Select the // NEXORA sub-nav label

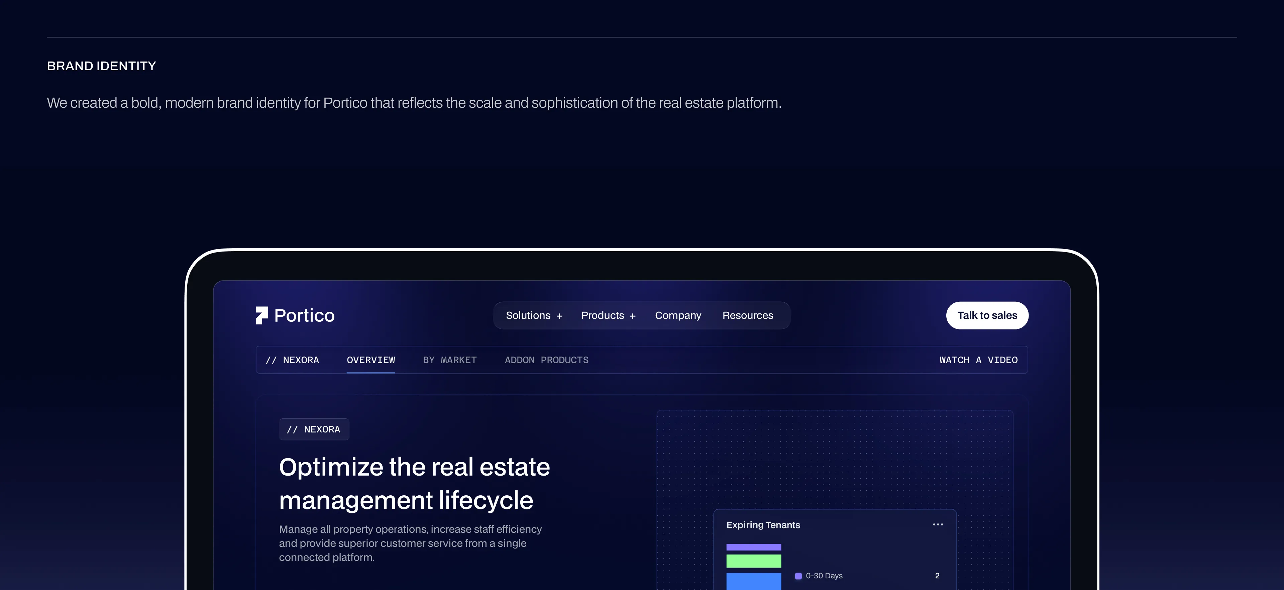point(292,360)
